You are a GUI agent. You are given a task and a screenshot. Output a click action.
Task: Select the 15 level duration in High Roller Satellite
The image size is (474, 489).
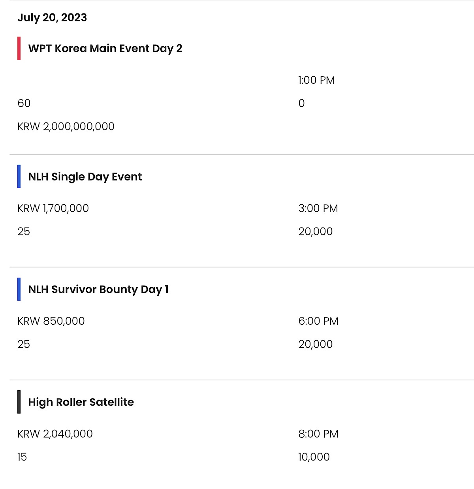pos(22,457)
